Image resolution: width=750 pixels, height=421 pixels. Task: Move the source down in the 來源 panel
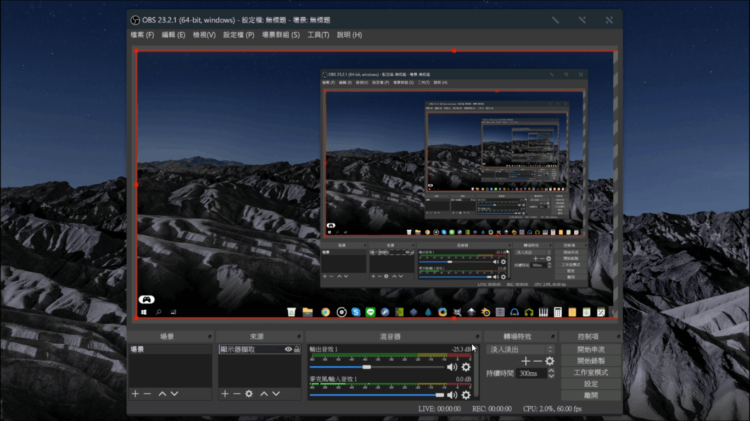click(276, 394)
